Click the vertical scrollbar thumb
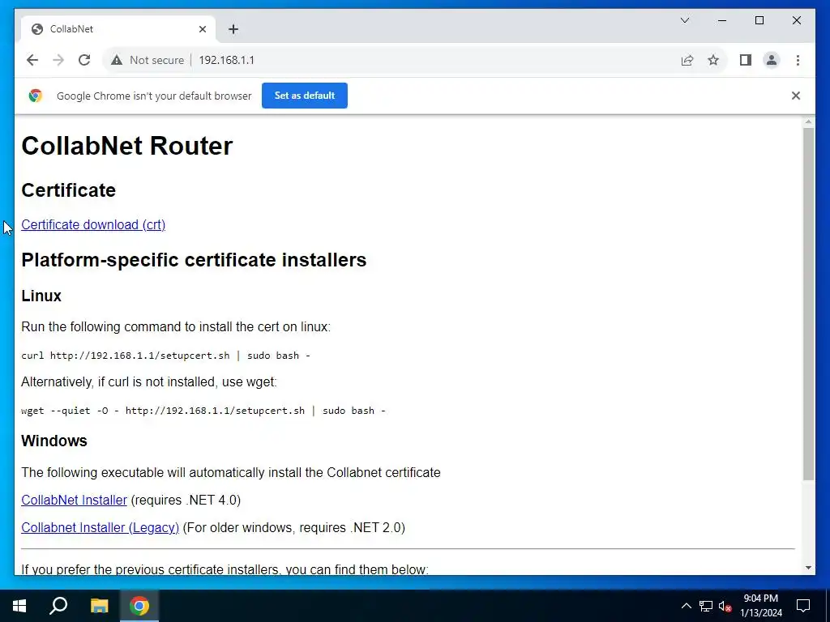The height and width of the screenshot is (622, 830). tap(808, 305)
